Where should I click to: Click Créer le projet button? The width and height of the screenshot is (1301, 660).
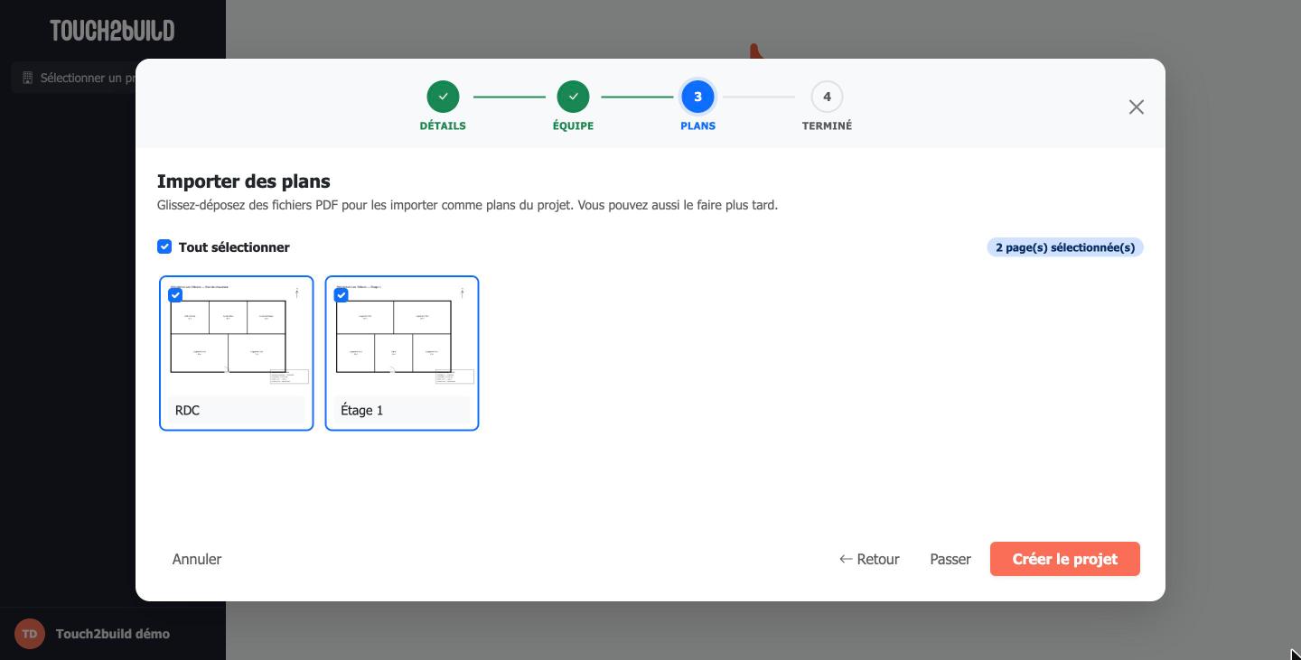[x=1065, y=559]
